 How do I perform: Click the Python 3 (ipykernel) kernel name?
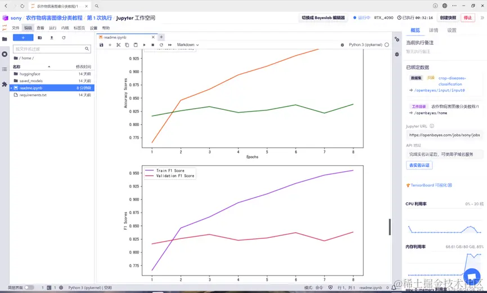[x=365, y=45]
